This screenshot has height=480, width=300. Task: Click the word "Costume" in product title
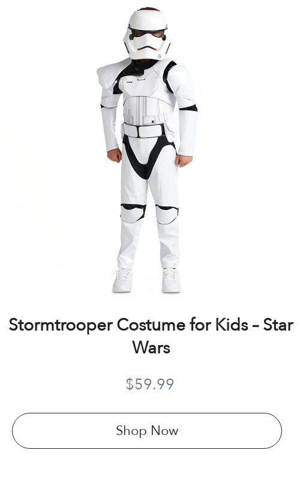[x=151, y=325]
